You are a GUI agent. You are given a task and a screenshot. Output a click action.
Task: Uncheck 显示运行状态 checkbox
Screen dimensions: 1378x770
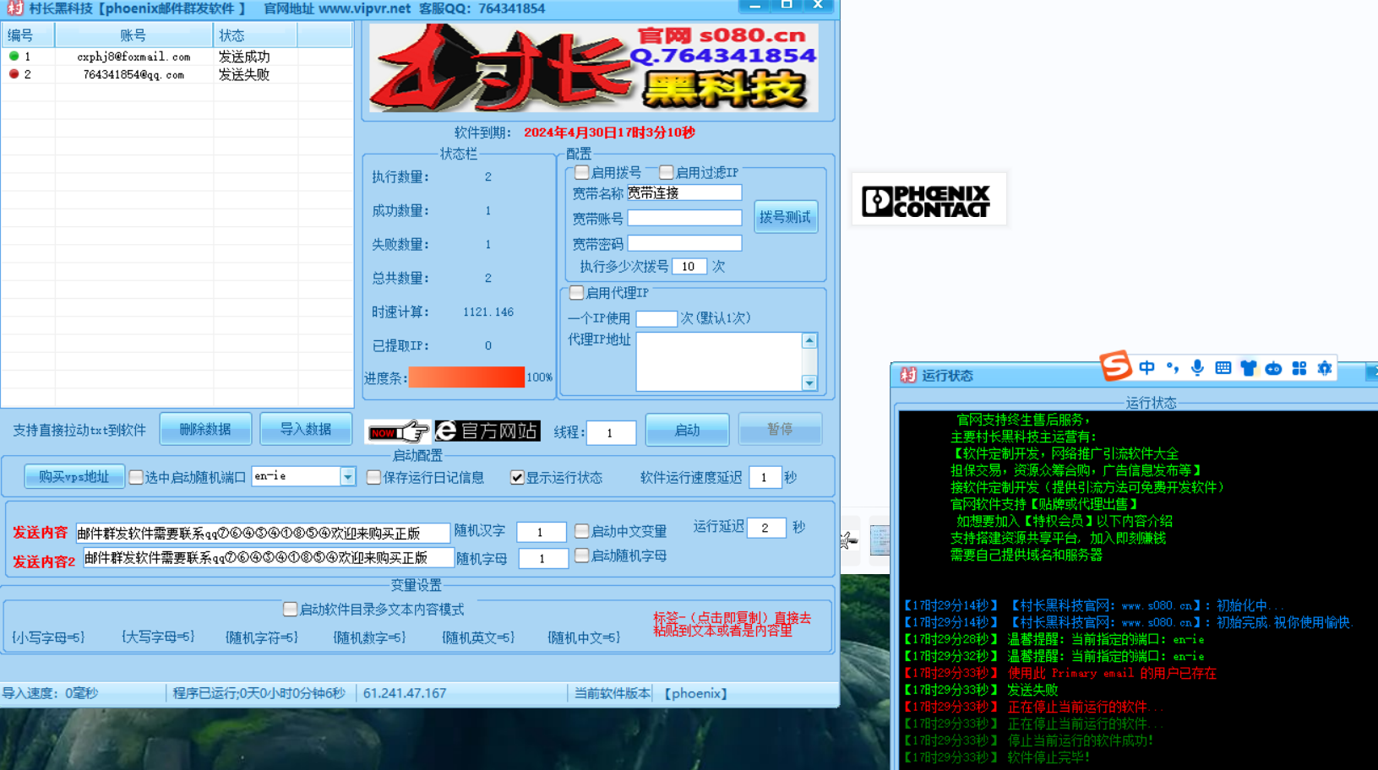(x=517, y=477)
